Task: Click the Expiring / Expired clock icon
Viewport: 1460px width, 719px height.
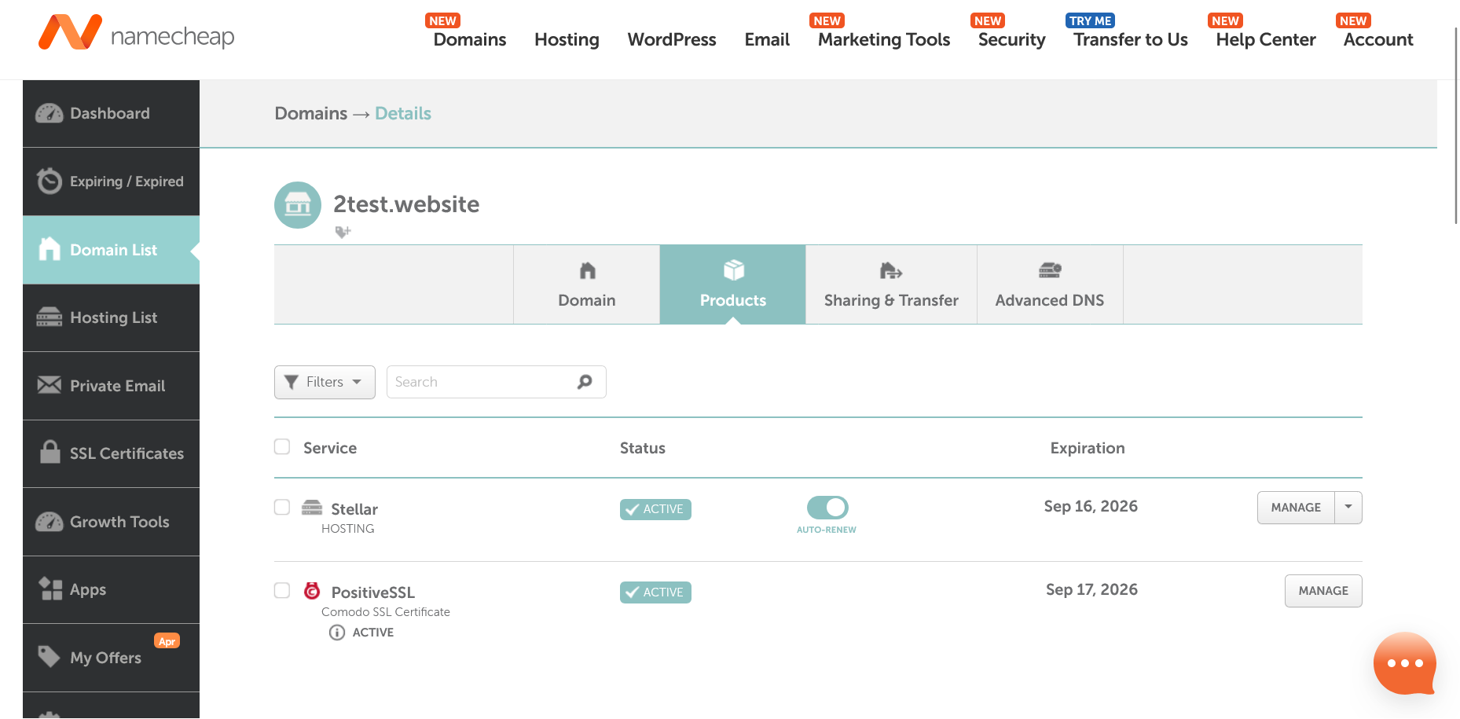Action: [x=49, y=181]
